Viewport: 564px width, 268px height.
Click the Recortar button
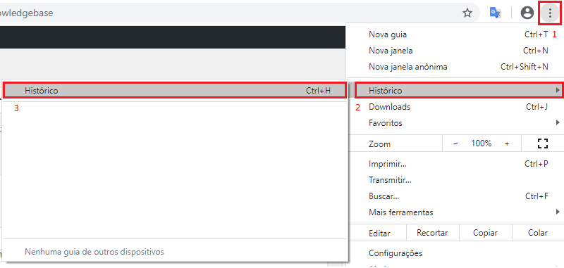(432, 233)
